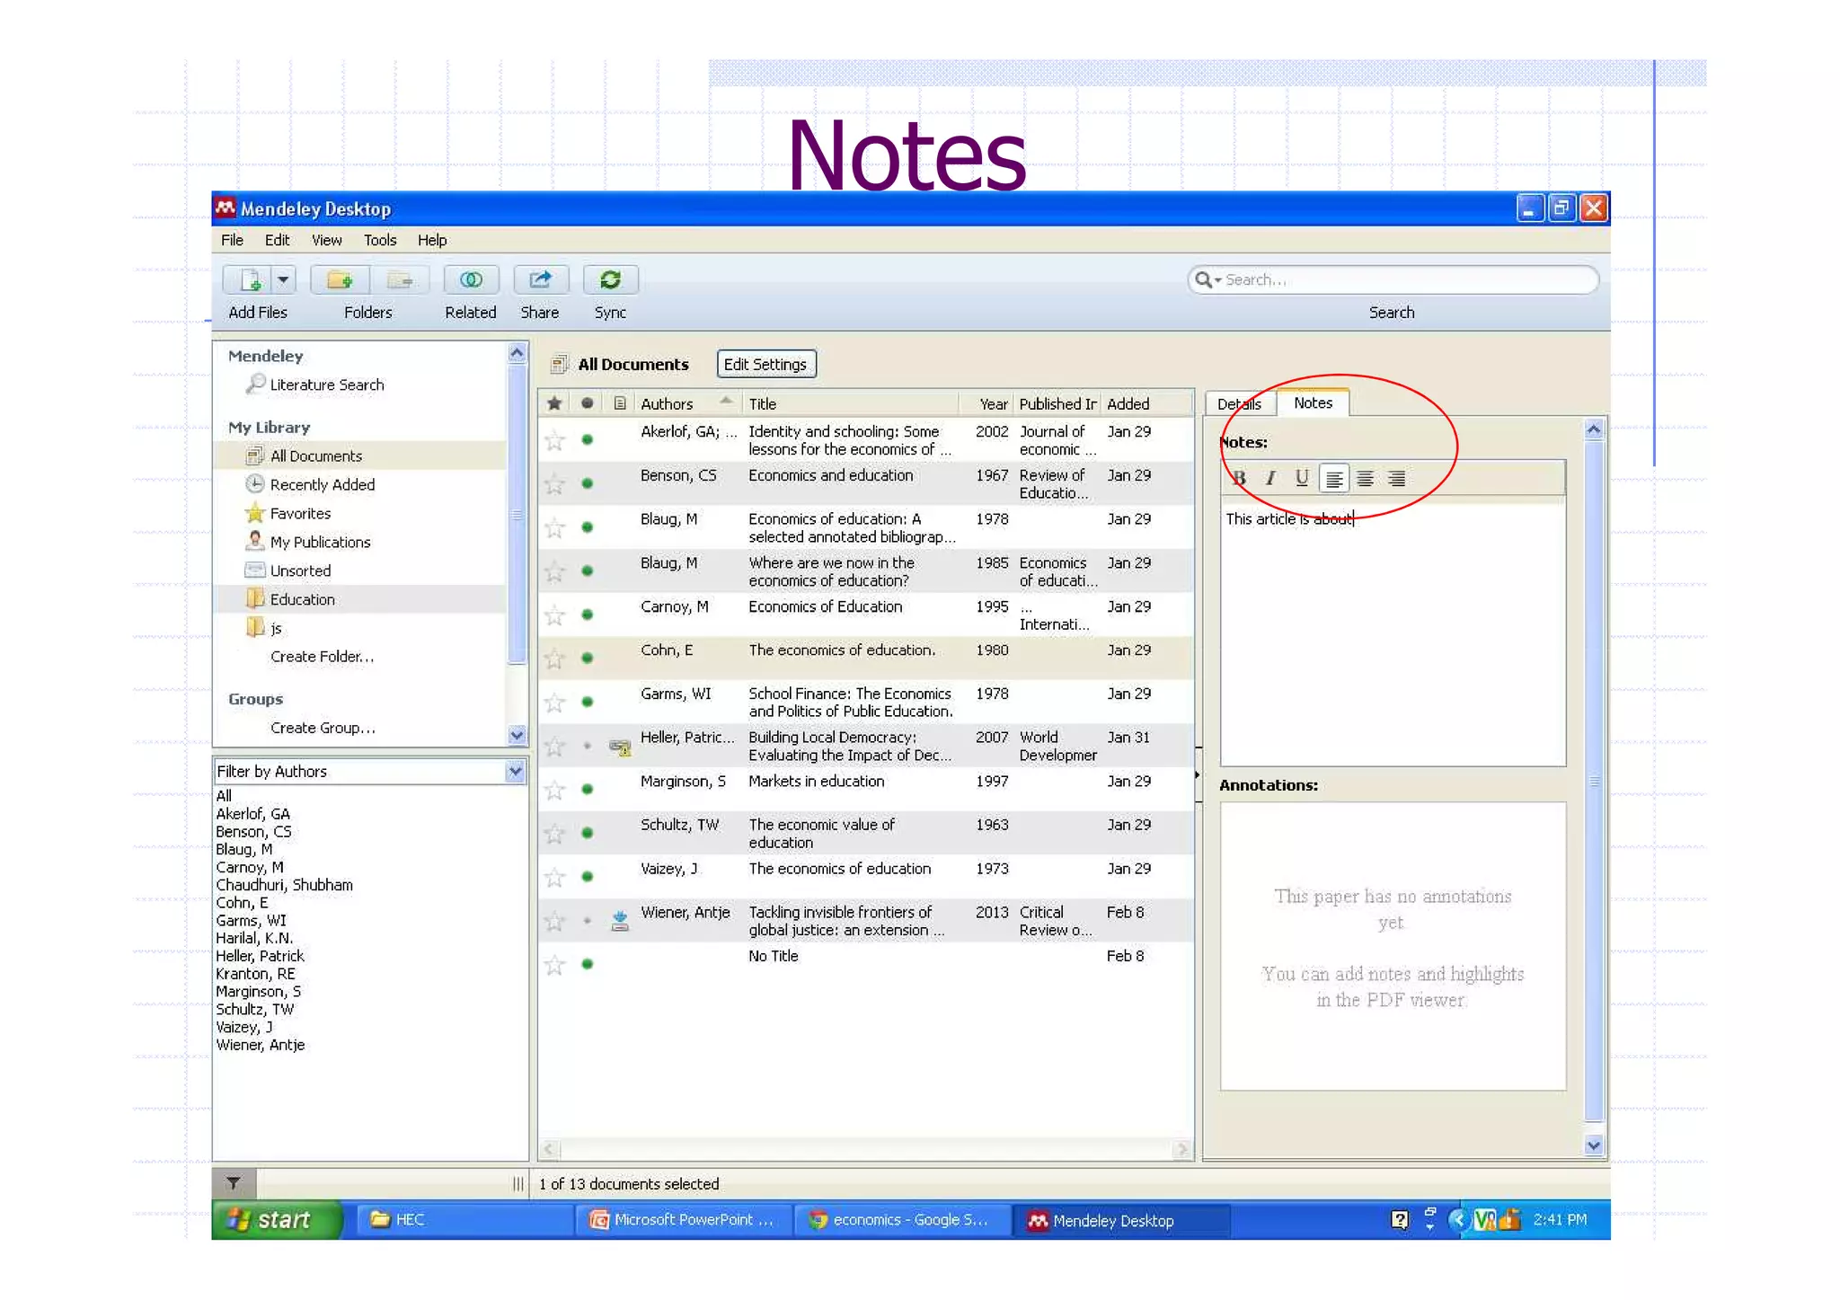This screenshot has width=1840, height=1300.
Task: Star the Wiener, Antje document
Action: [x=555, y=922]
